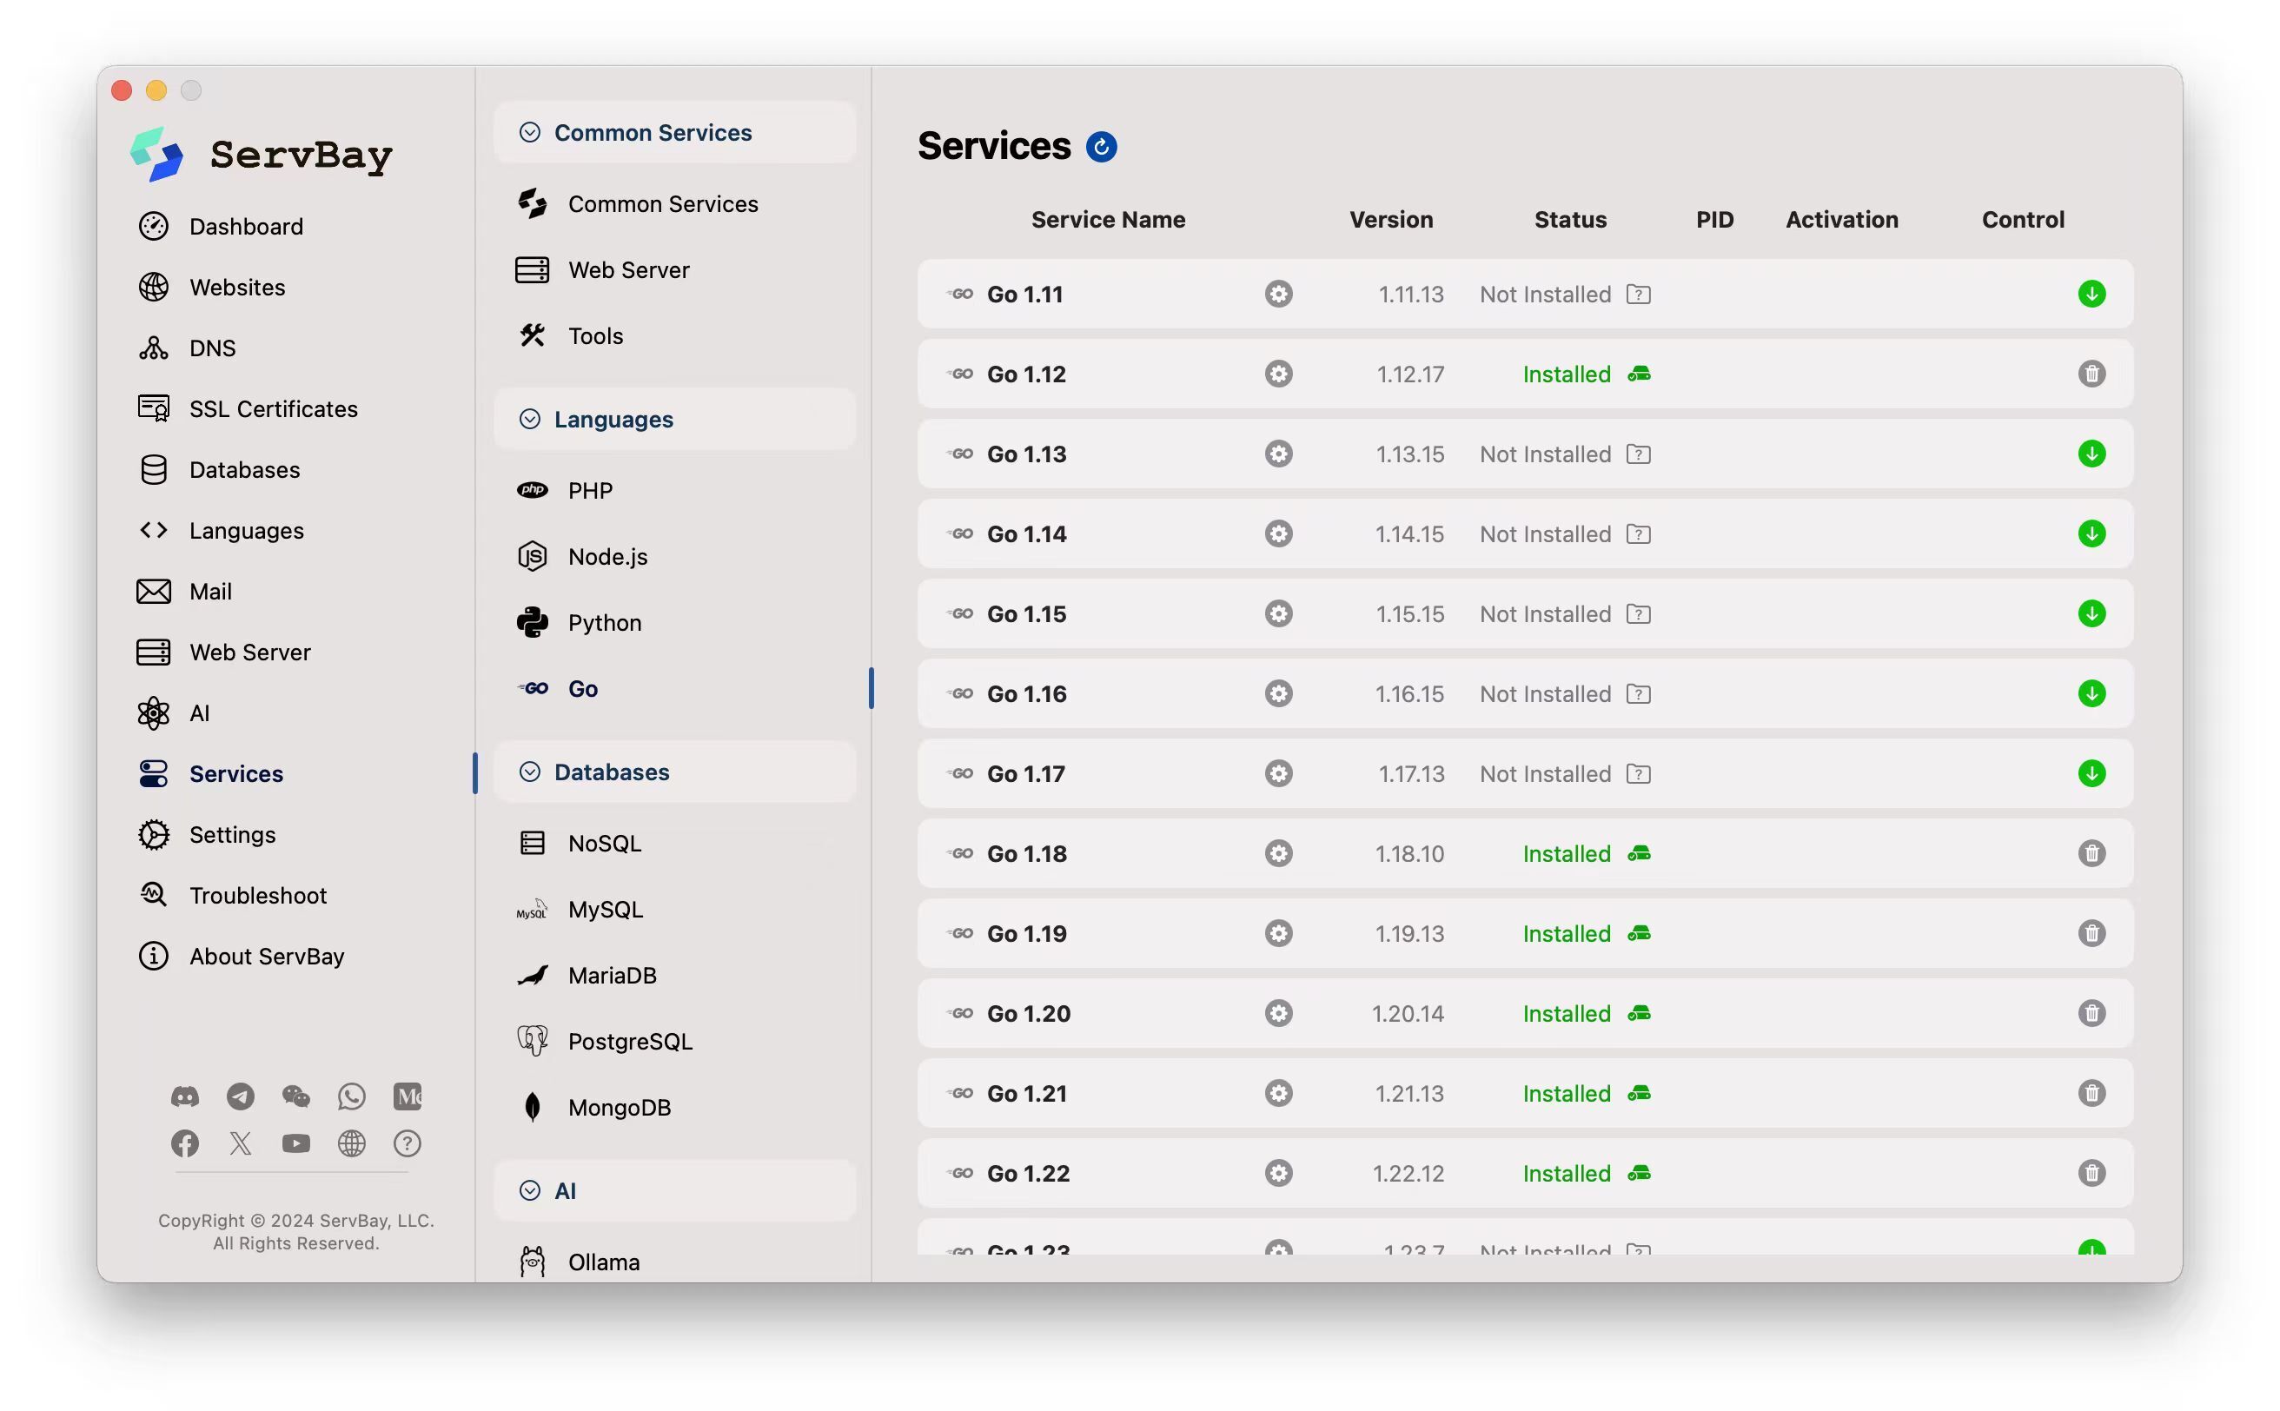Open X (Twitter) icon

[241, 1144]
